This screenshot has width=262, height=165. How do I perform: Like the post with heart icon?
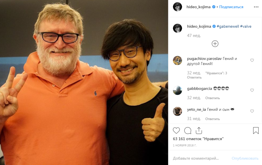(176, 130)
